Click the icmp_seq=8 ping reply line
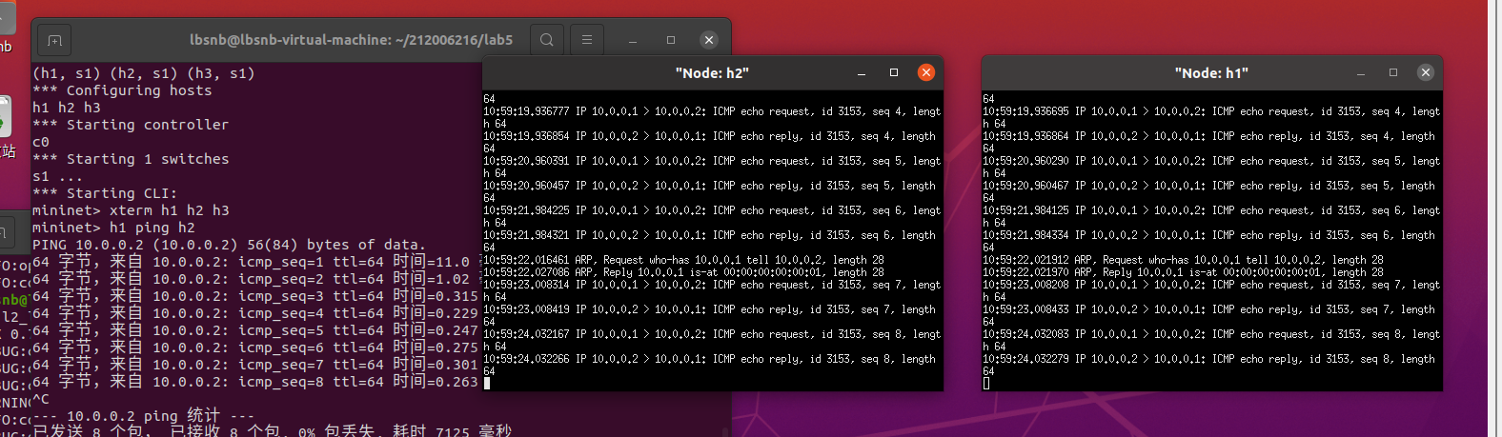The image size is (1502, 437). (255, 382)
